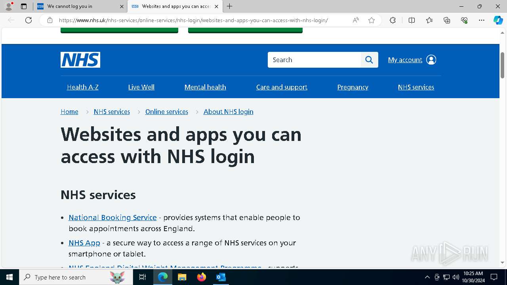
Task: Open the Care and support menu
Action: pyautogui.click(x=282, y=87)
